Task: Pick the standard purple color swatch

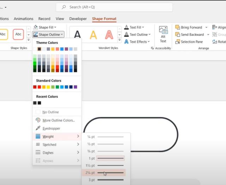Action: [x=75, y=87]
